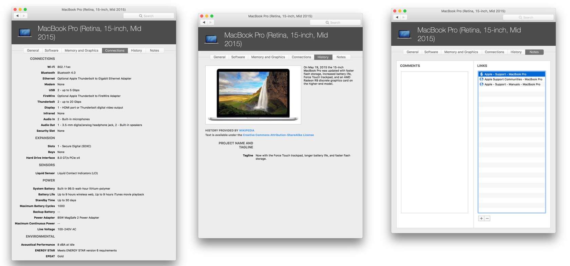Image resolution: width=570 pixels, height=266 pixels.
Task: Select the Battery Life value text
Action: pos(101,195)
